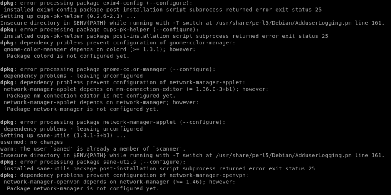The height and width of the screenshot is (195, 391).
Task: Click the "usermod: no changes" message
Action: click(x=32, y=142)
